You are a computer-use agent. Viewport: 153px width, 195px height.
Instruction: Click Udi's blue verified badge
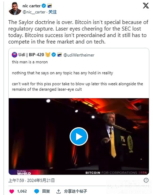coord(54,55)
